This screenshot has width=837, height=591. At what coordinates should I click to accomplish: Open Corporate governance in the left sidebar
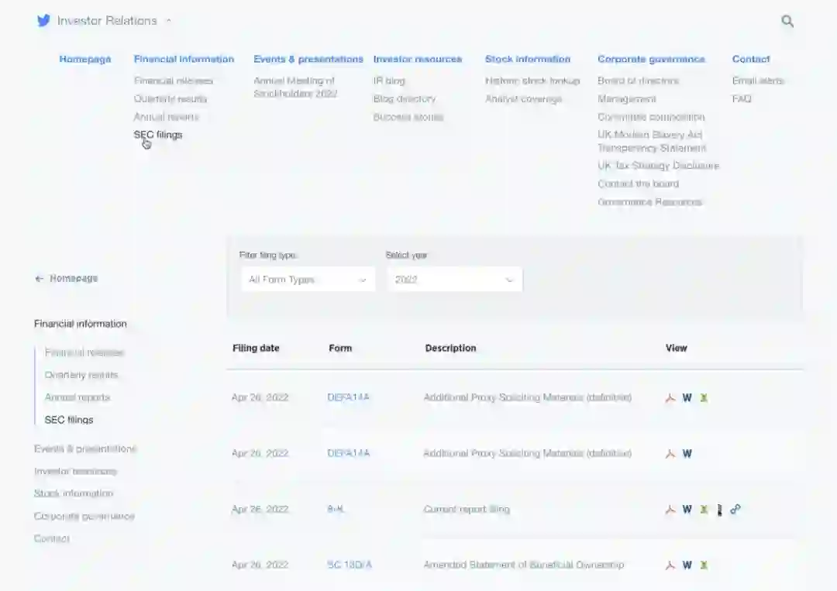(84, 517)
